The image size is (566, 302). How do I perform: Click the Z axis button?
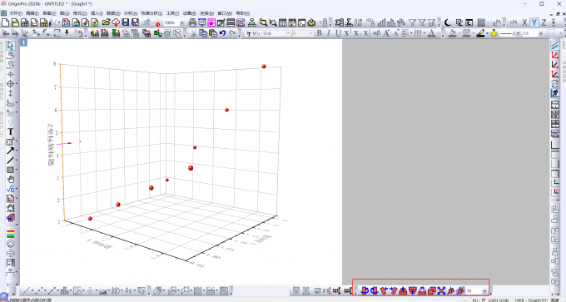(544, 22)
